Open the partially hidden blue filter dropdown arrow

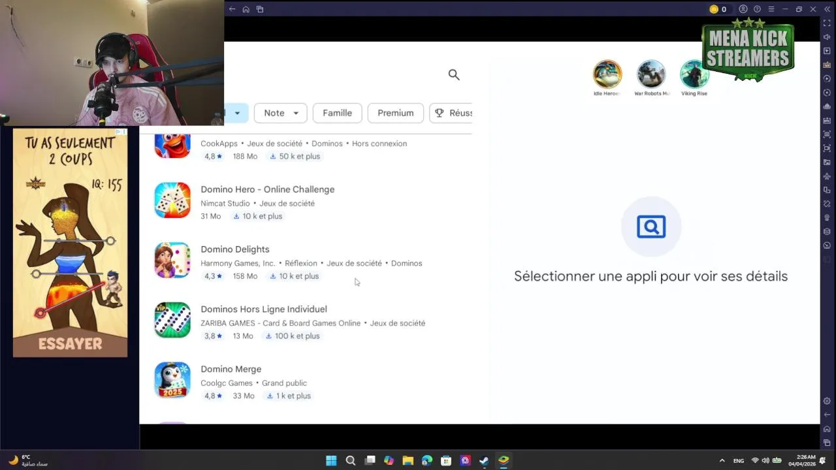pos(236,113)
